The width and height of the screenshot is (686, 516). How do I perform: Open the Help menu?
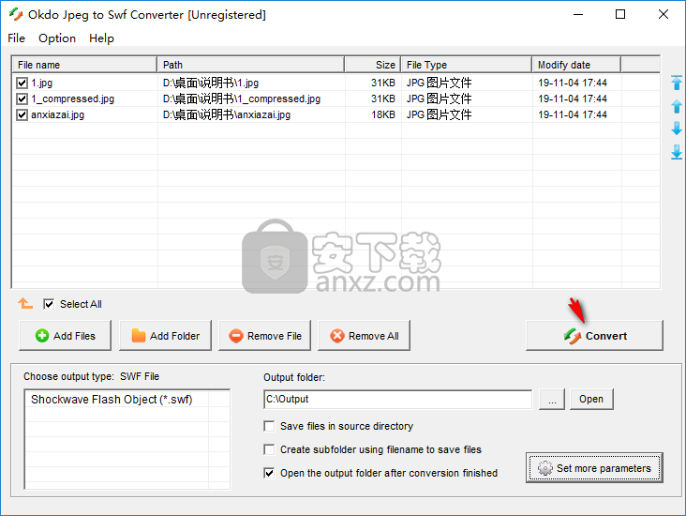pos(101,38)
